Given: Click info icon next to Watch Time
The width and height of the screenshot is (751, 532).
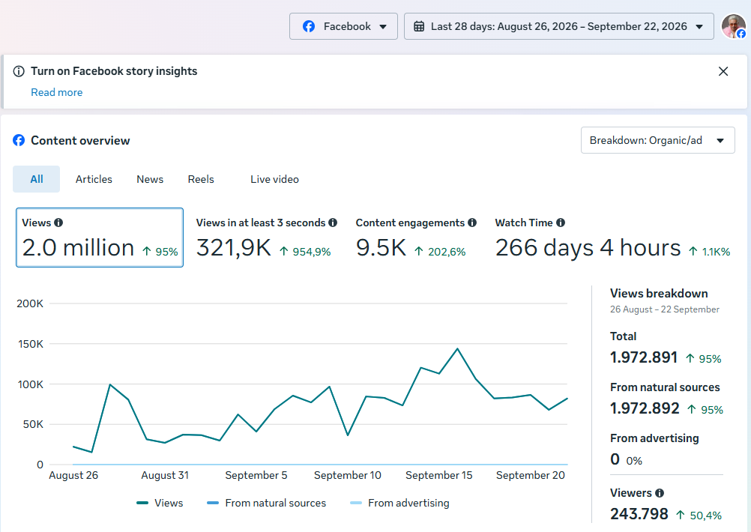Looking at the screenshot, I should (x=561, y=223).
